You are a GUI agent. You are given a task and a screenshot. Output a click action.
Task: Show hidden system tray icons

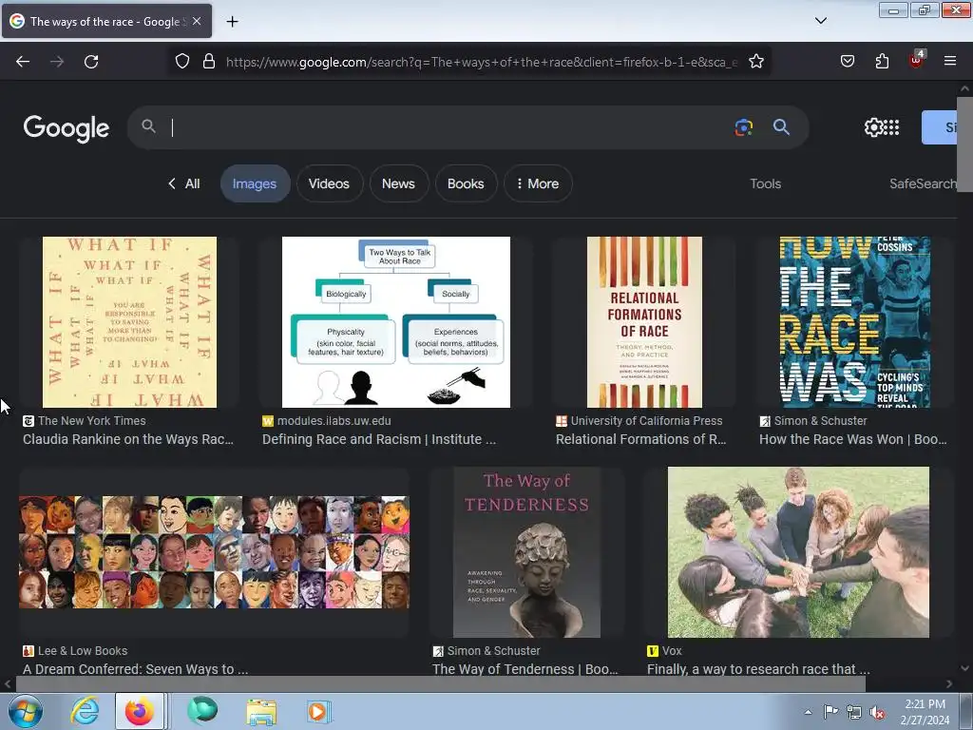(x=808, y=712)
